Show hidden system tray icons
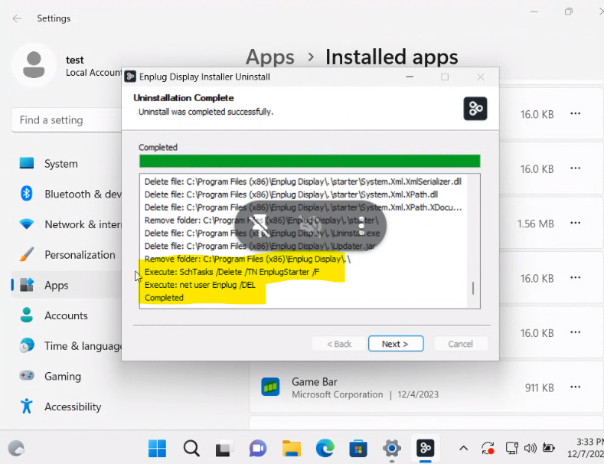 [464, 448]
